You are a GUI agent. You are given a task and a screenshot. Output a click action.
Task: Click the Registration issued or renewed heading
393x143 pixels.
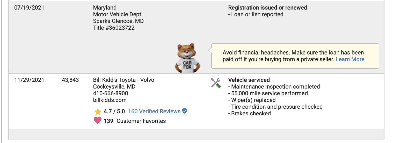(x=268, y=8)
